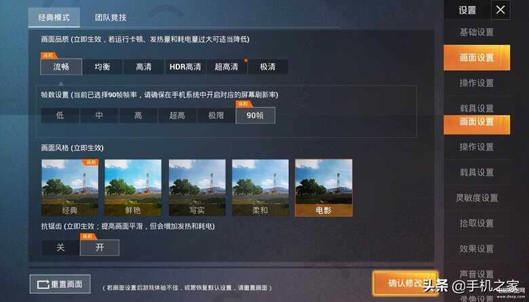
Task: Choose the 写实 style thumbnail
Action: pos(197,187)
